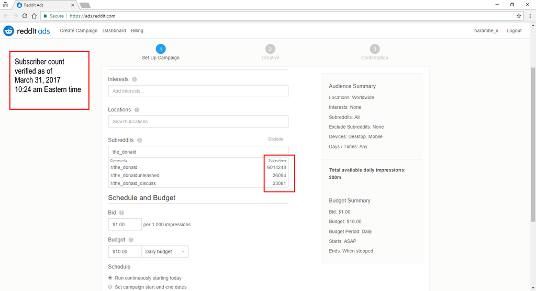The width and height of the screenshot is (536, 291).
Task: Click the page vertical scrollbar
Action: coord(533,145)
